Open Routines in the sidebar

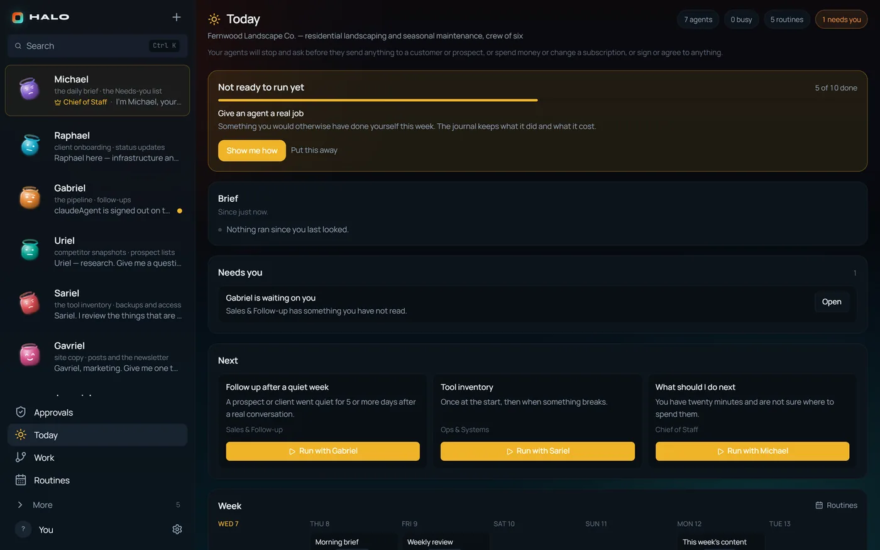coord(97,480)
